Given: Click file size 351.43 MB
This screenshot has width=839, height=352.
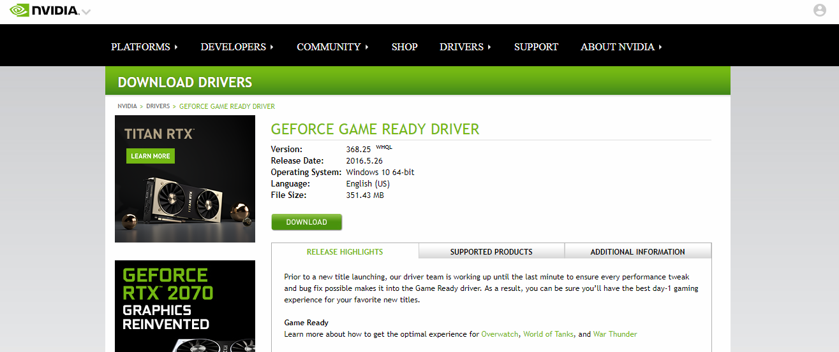Looking at the screenshot, I should (365, 195).
